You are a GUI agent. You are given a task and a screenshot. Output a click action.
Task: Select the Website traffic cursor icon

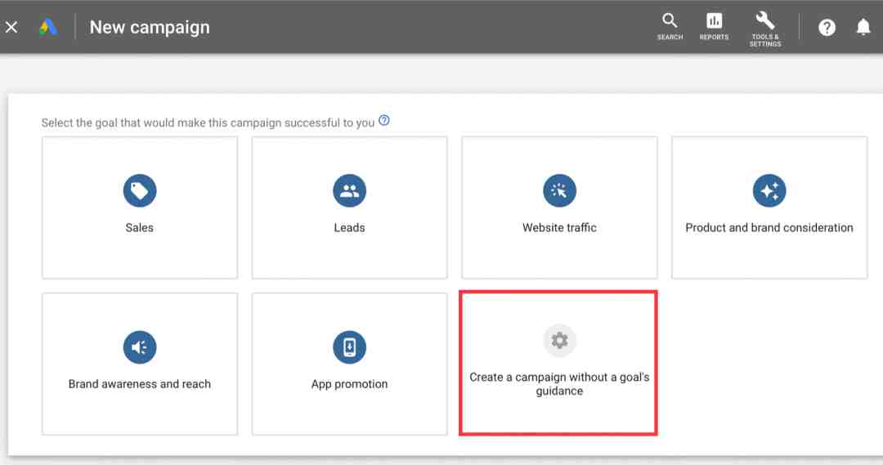click(560, 191)
